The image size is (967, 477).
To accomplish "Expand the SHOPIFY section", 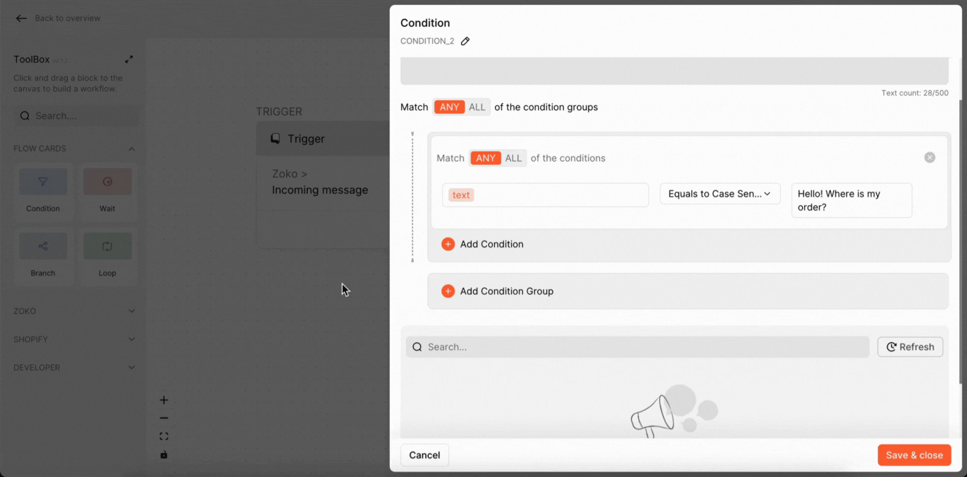I will (132, 339).
